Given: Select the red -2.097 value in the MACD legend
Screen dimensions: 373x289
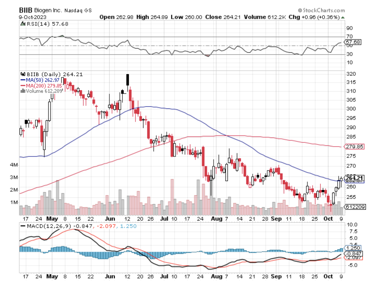Looking at the screenshot, I should coord(106,226).
